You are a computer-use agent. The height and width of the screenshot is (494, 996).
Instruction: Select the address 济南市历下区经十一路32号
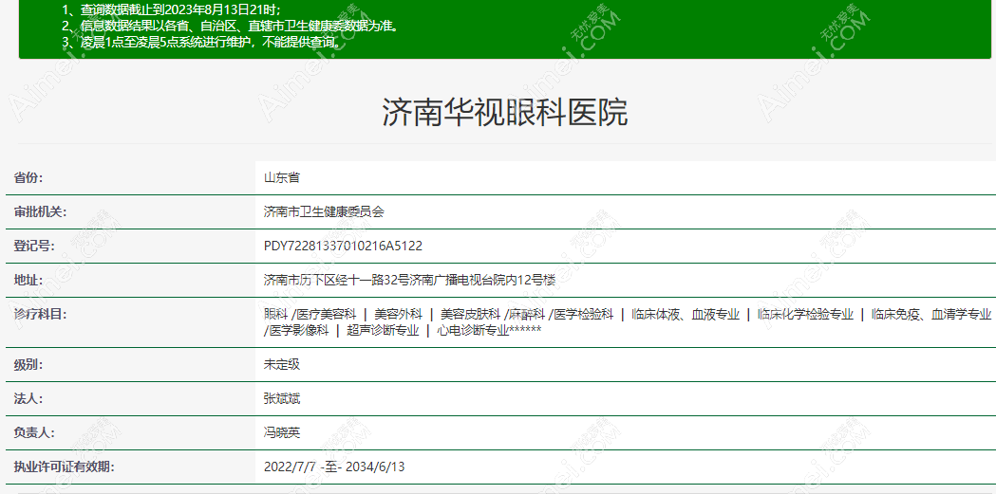coord(336,280)
